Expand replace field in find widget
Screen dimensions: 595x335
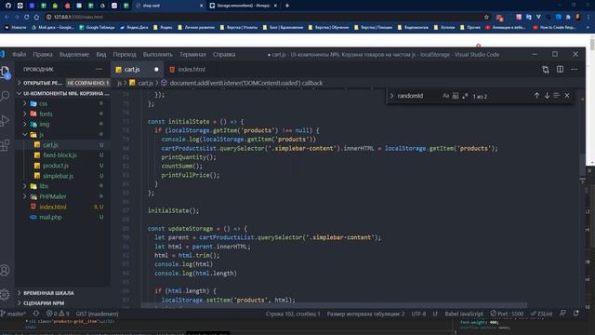click(x=391, y=96)
